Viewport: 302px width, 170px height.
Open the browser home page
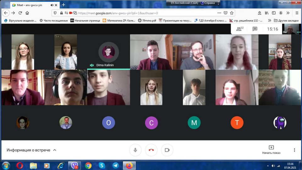point(27,13)
